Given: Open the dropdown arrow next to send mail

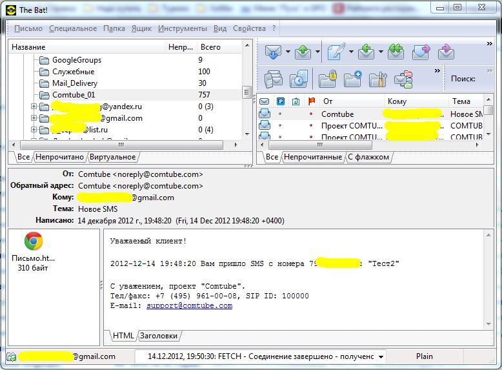Looking at the screenshot, I should click(317, 52).
